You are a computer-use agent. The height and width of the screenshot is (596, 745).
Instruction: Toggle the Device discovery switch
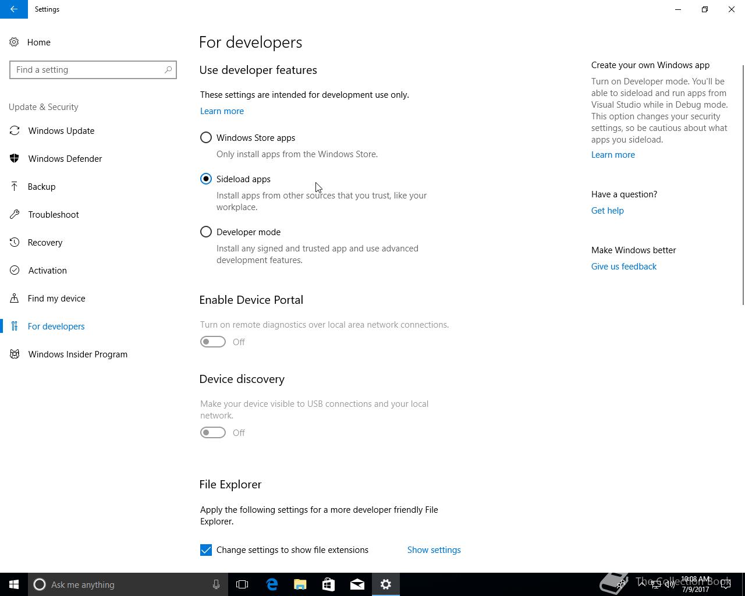point(213,432)
